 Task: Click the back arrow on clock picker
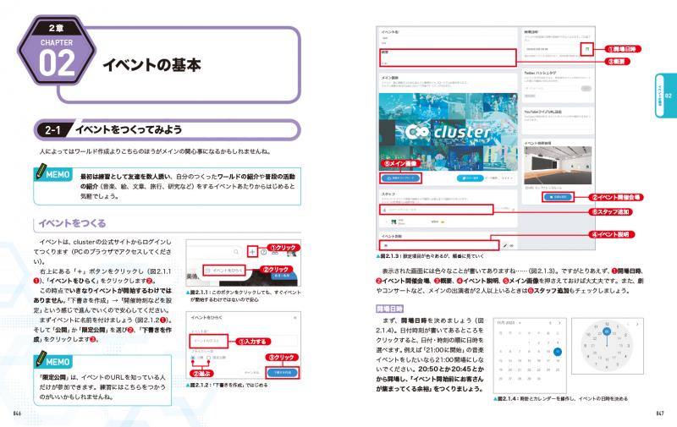click(628, 324)
